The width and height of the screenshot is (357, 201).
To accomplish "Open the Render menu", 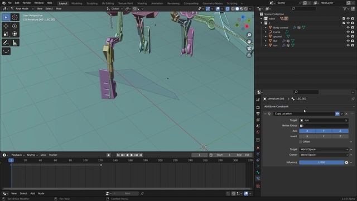I will pyautogui.click(x=27, y=3).
